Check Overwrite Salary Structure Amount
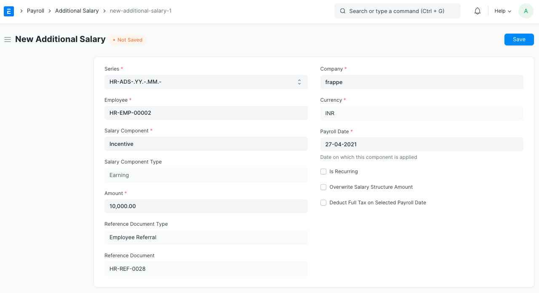This screenshot has height=293, width=539. (323, 187)
